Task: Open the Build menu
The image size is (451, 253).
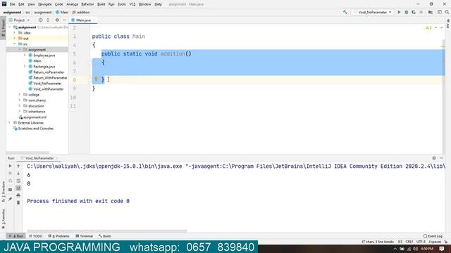Action: tap(101, 4)
